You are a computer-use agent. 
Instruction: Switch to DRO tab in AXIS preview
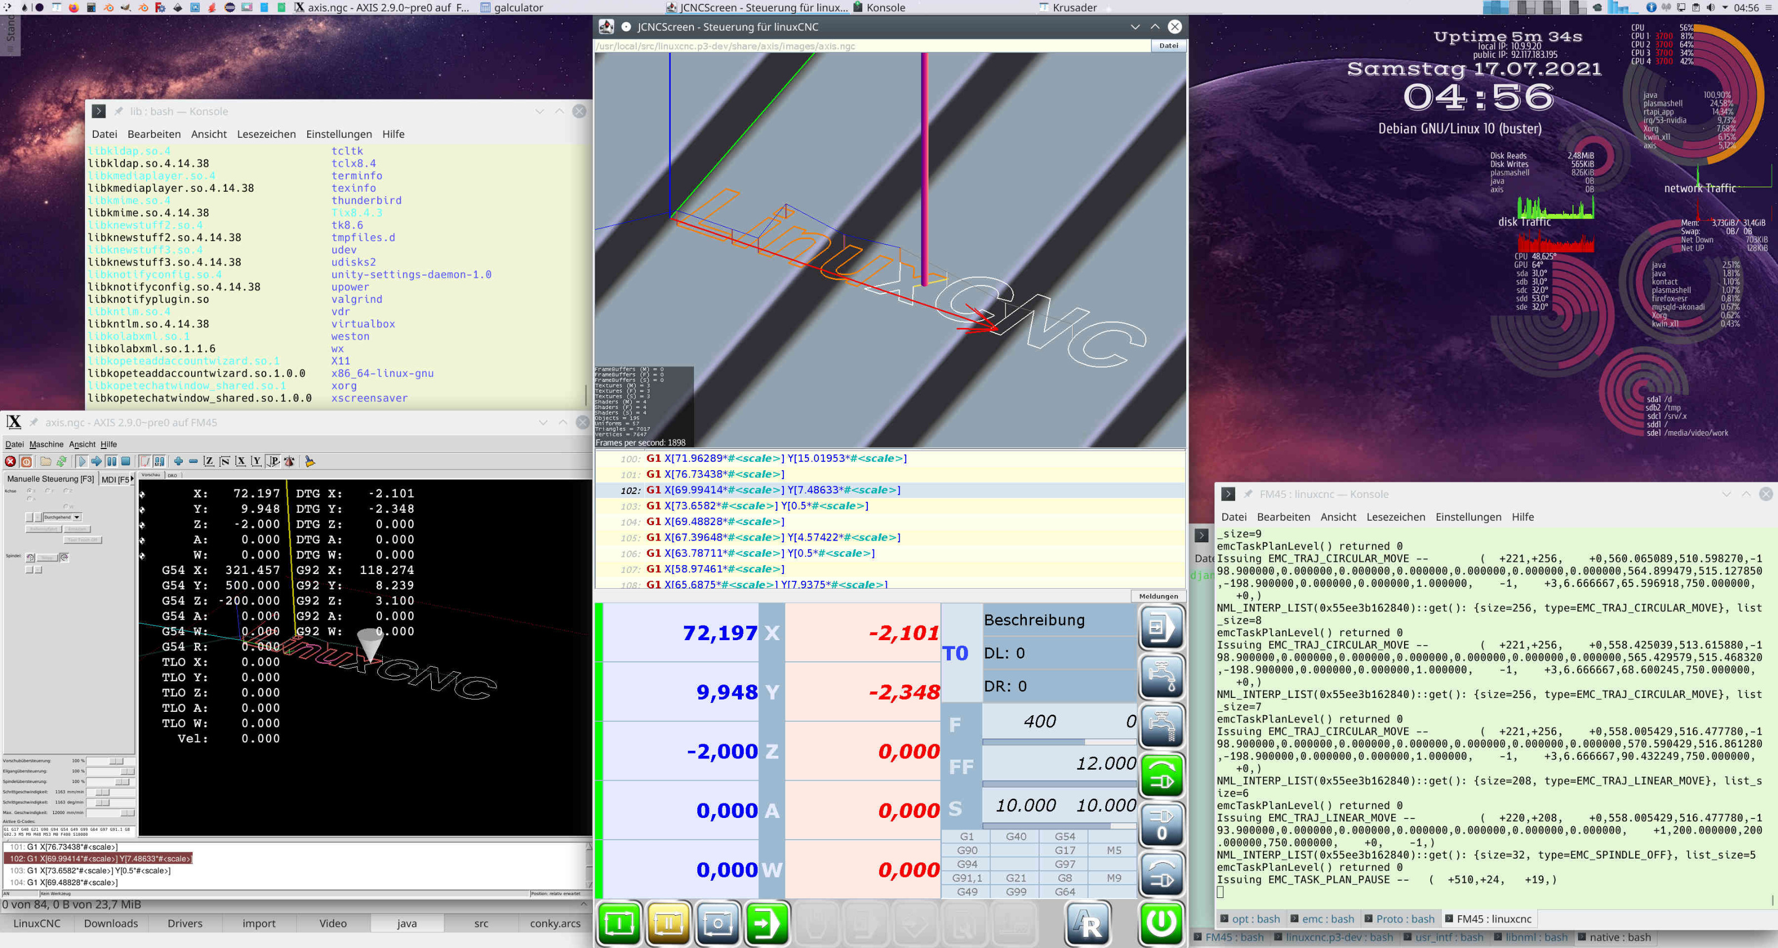pyautogui.click(x=173, y=475)
